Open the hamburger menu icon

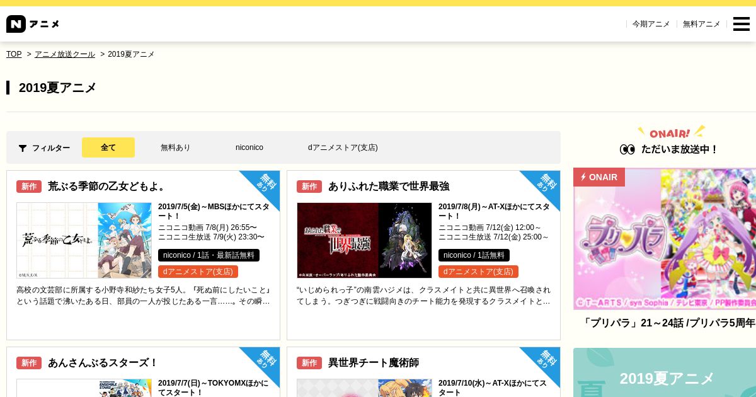tap(742, 24)
